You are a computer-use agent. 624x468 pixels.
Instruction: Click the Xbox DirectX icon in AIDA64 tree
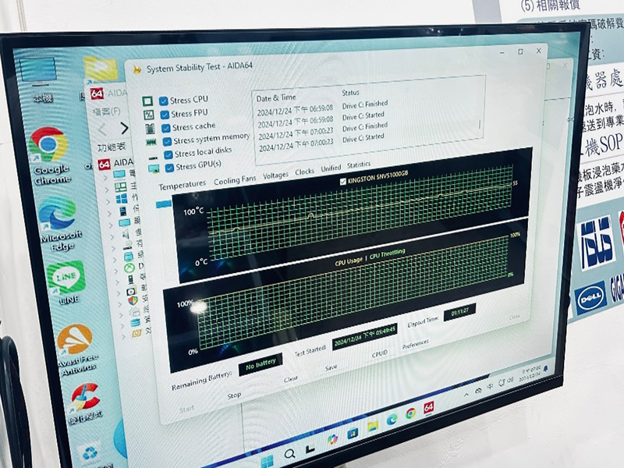(x=129, y=268)
